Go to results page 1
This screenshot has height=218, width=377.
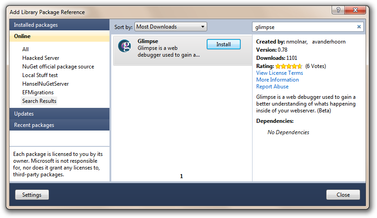pyautogui.click(x=182, y=176)
